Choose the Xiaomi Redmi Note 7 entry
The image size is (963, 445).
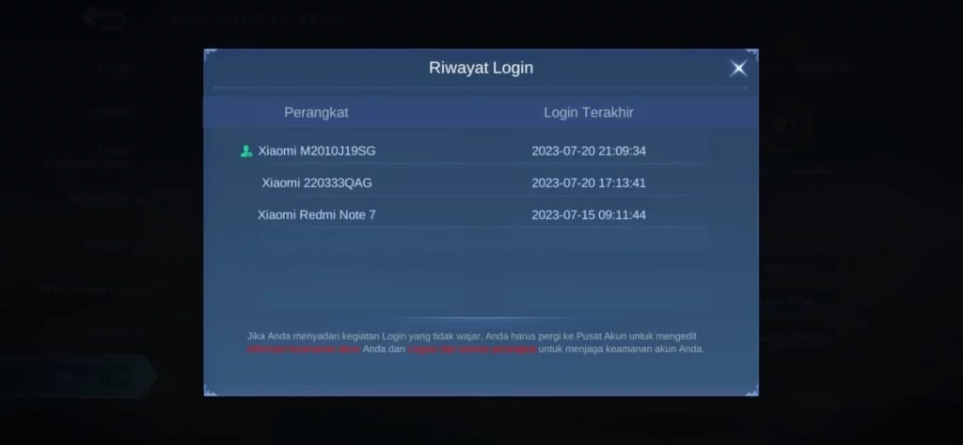point(316,215)
